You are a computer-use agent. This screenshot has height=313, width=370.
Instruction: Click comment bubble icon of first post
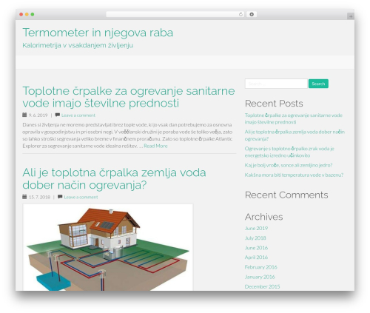point(58,115)
